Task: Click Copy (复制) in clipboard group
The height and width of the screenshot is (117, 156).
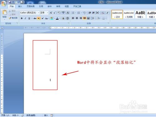Action: coord(12,14)
